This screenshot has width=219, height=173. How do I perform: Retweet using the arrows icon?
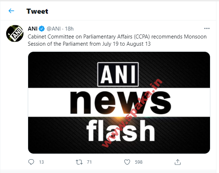tap(79, 162)
